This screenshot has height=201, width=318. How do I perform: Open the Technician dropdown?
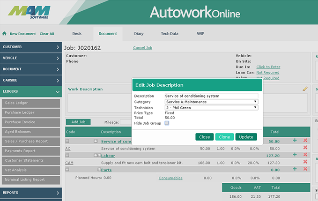[211, 107]
